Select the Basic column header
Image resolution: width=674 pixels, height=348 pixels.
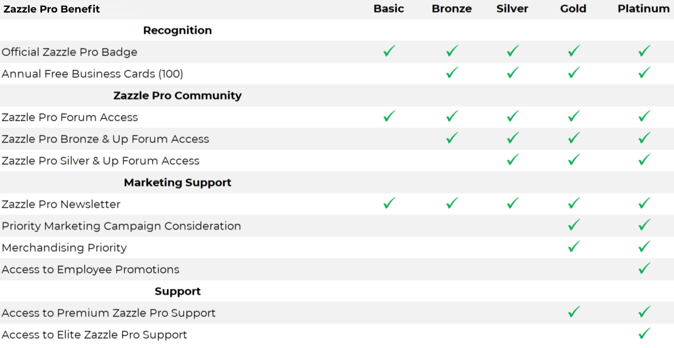click(x=389, y=9)
